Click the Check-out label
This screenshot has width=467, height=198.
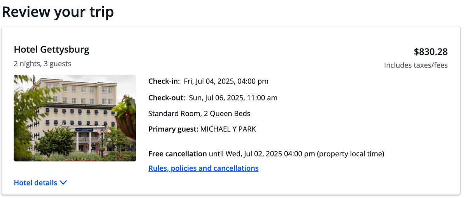pyautogui.click(x=167, y=98)
